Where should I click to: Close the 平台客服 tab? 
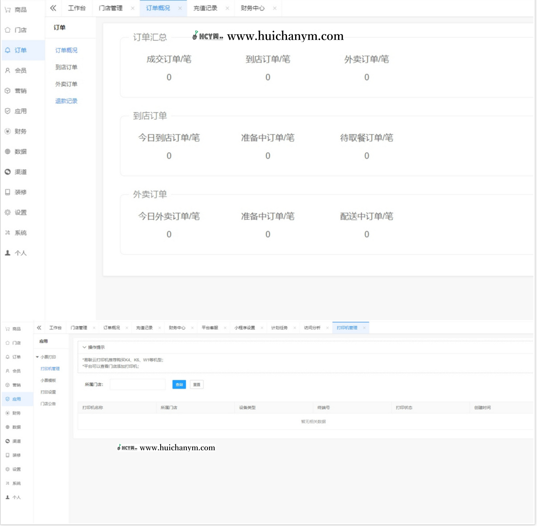pos(225,328)
